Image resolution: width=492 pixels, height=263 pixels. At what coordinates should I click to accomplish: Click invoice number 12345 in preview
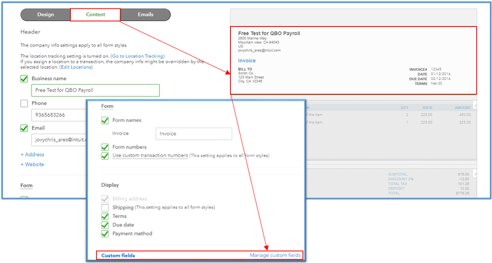(x=436, y=69)
